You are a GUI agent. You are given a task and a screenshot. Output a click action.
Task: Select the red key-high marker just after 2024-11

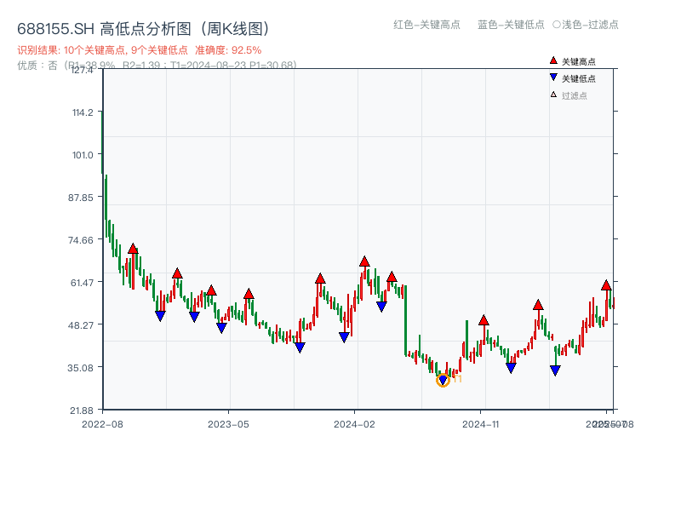click(x=484, y=320)
